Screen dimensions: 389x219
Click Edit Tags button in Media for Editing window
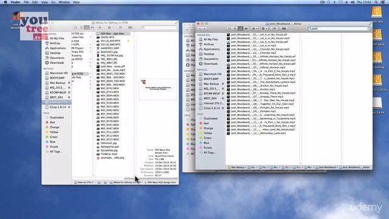point(130,27)
